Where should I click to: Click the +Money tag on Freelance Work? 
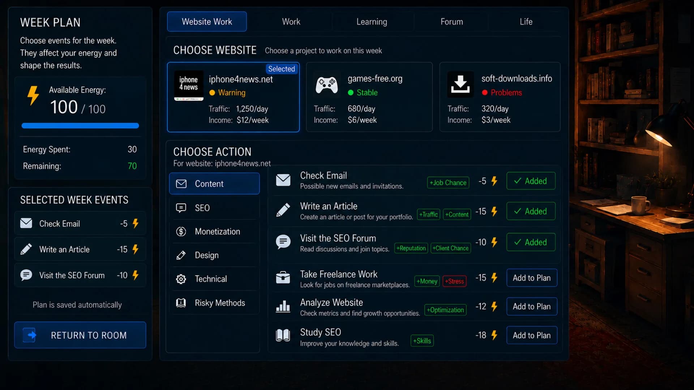point(427,281)
